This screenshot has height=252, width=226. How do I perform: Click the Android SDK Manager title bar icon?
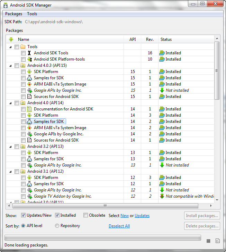point(6,5)
